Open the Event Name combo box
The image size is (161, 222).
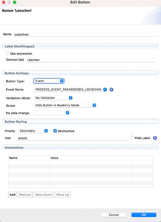point(70,89)
